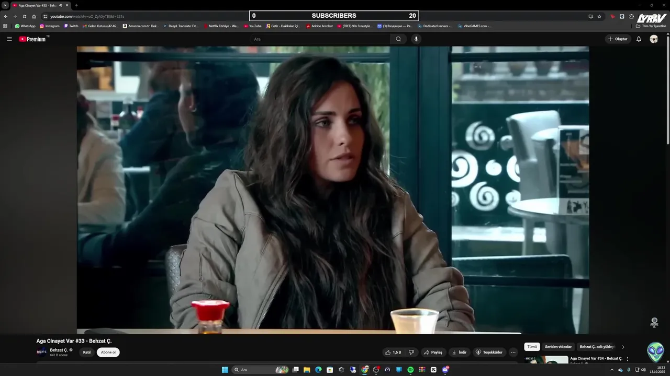Open Spotify from the taskbar
This screenshot has width=670, height=376.
(410, 370)
